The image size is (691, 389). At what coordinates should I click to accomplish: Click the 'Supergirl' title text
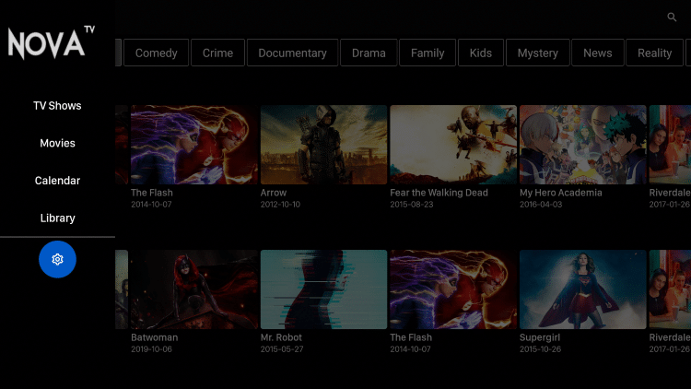[539, 337]
